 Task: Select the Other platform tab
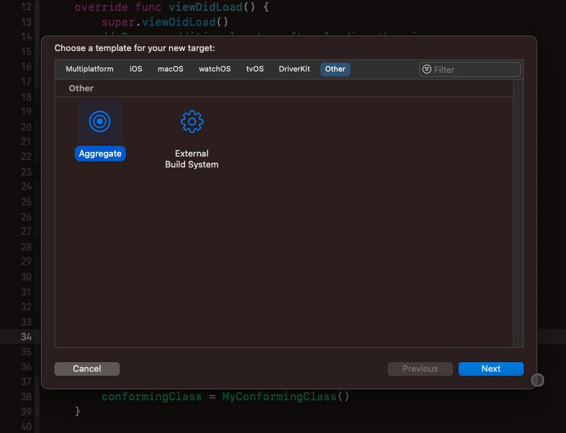335,69
